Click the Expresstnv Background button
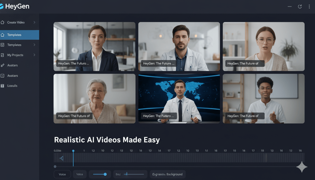 pos(167,174)
